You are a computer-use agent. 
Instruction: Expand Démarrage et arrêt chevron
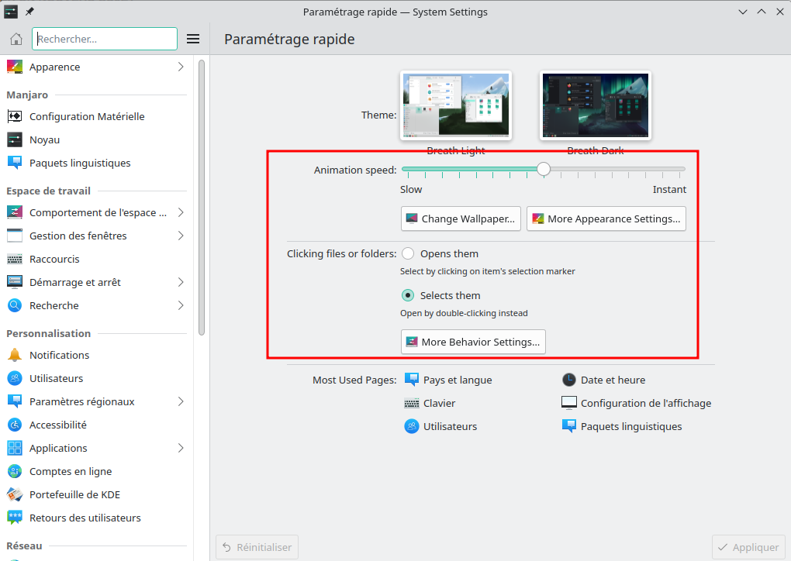click(181, 282)
